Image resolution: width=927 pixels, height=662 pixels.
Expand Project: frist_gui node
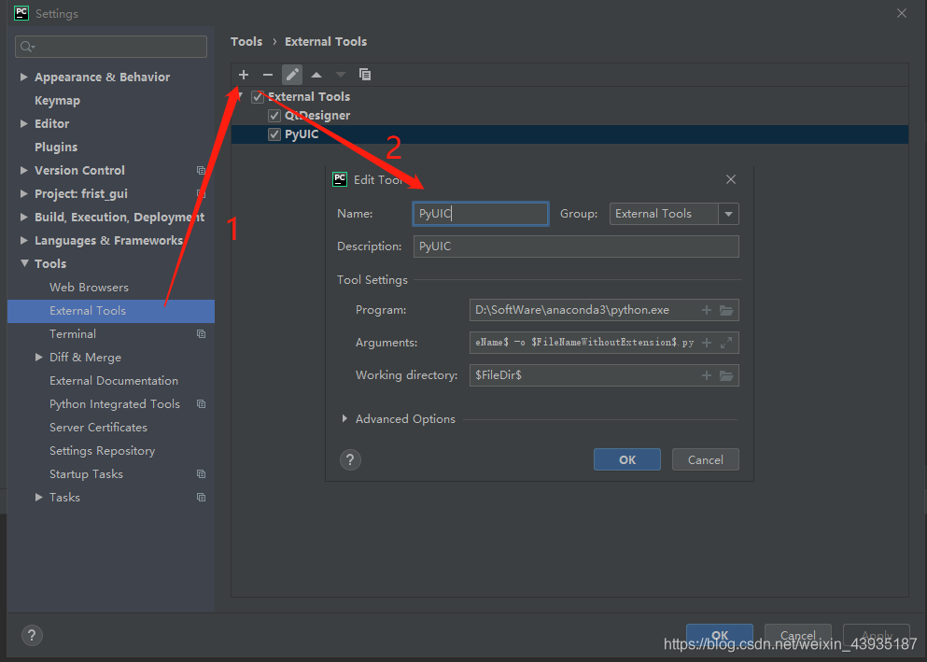point(24,194)
